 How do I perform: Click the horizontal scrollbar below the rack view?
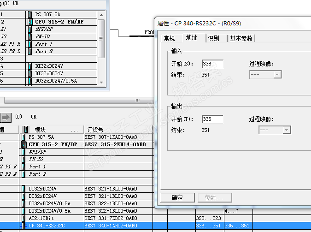(78, 100)
